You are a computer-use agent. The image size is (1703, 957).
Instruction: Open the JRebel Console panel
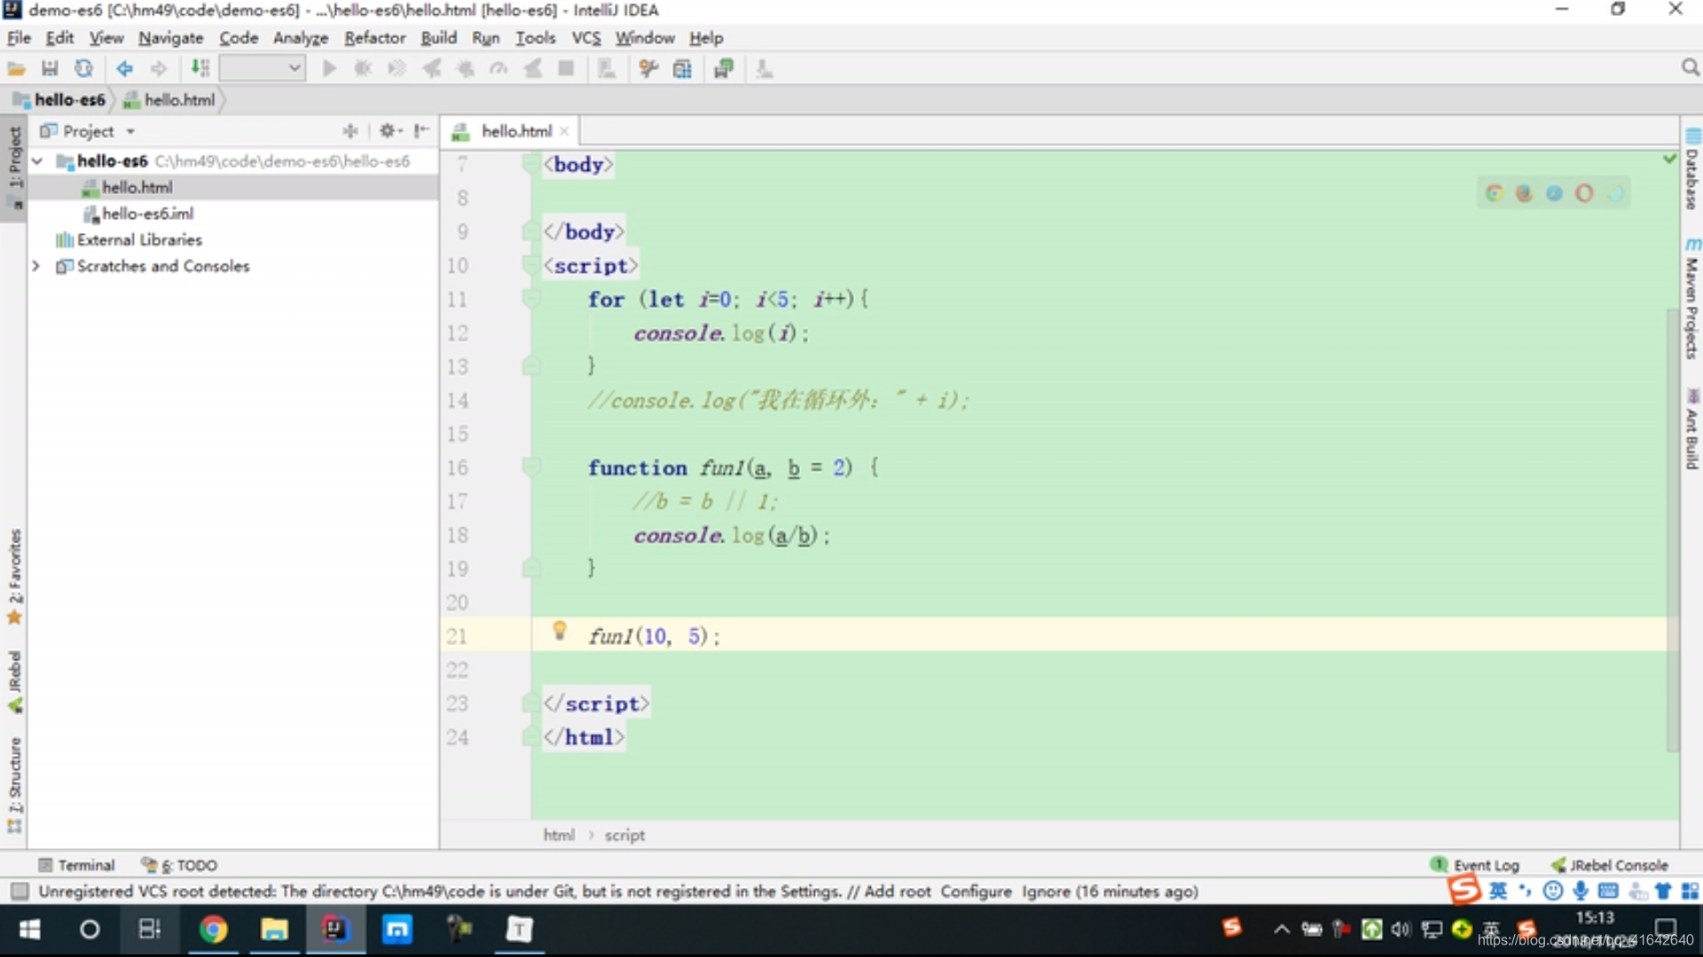click(x=1609, y=865)
